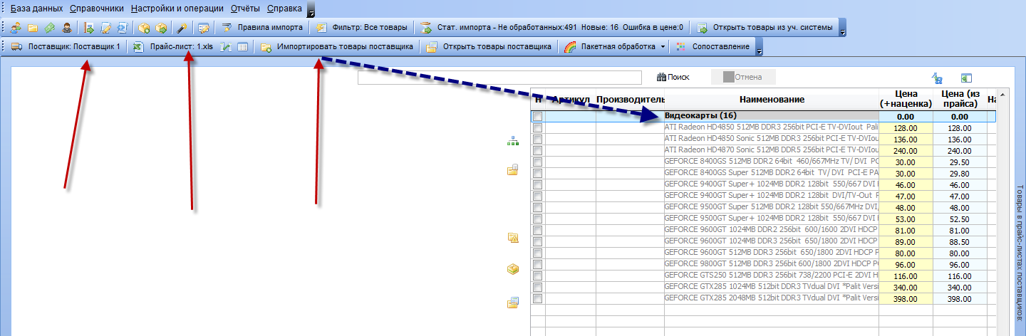Screen dimensions: 1026x336
Task: Tick checkbox for GEFORCE 9800GT 512MB row
Action: 538,264
